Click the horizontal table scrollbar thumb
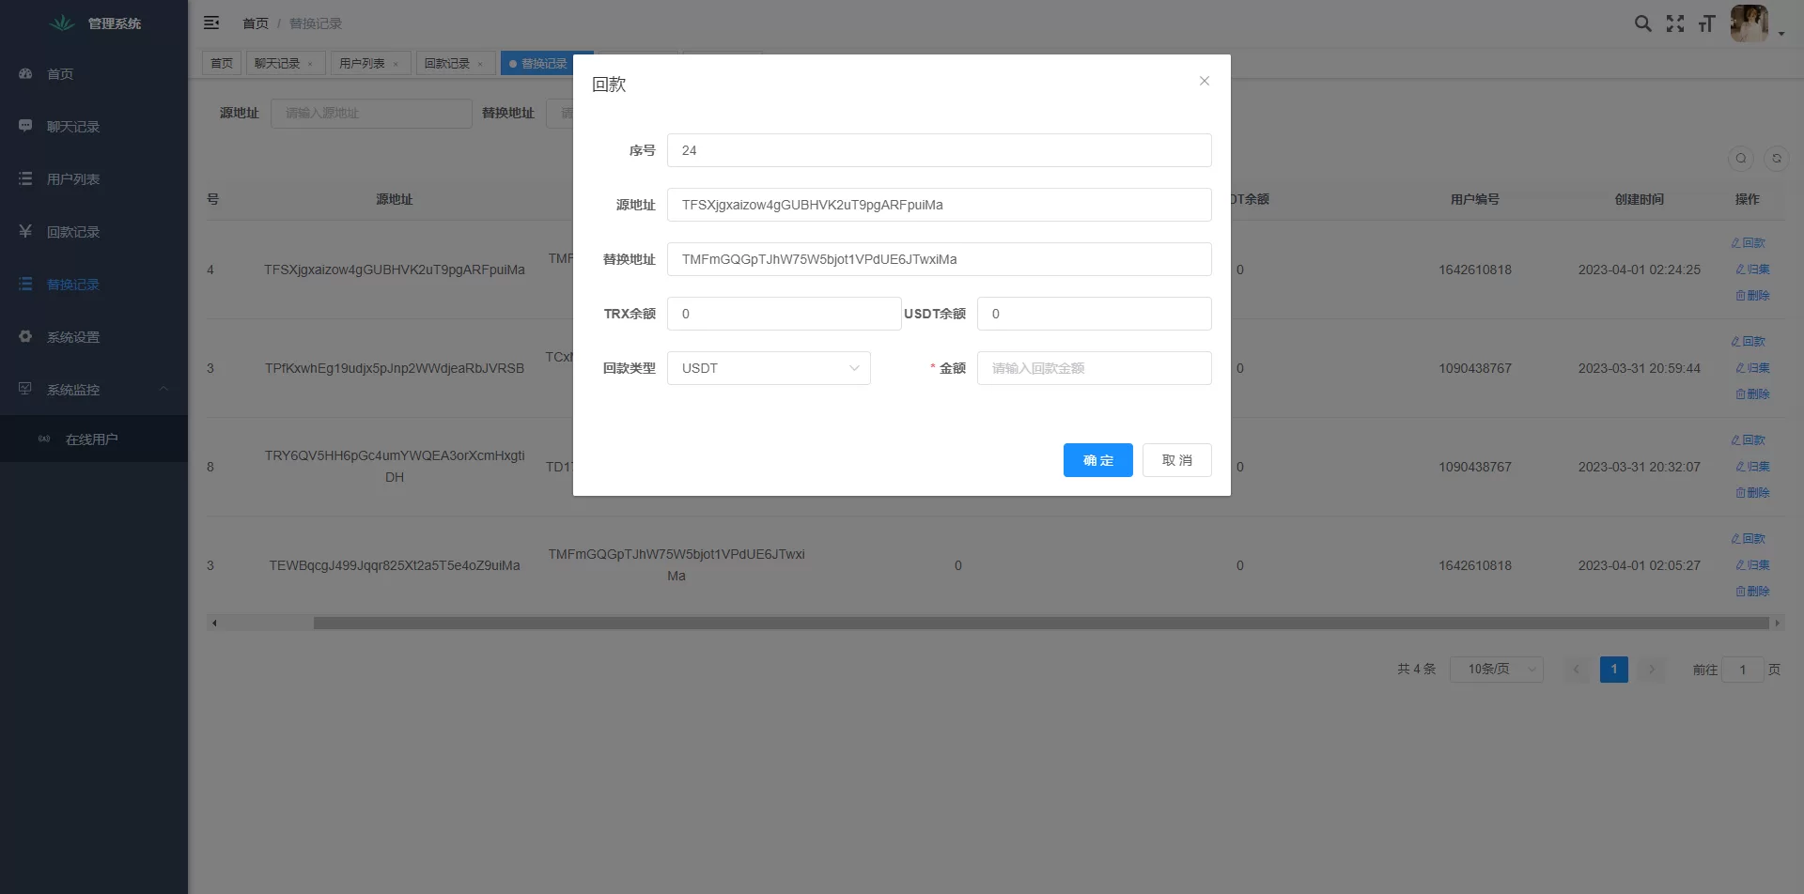The height and width of the screenshot is (894, 1804). pos(1041,623)
